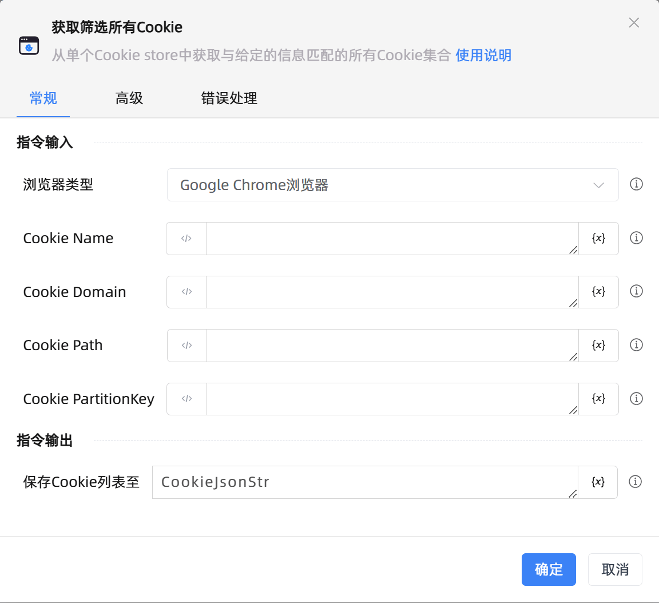The height and width of the screenshot is (603, 659).
Task: Select the 常规 tab
Action: [x=43, y=98]
